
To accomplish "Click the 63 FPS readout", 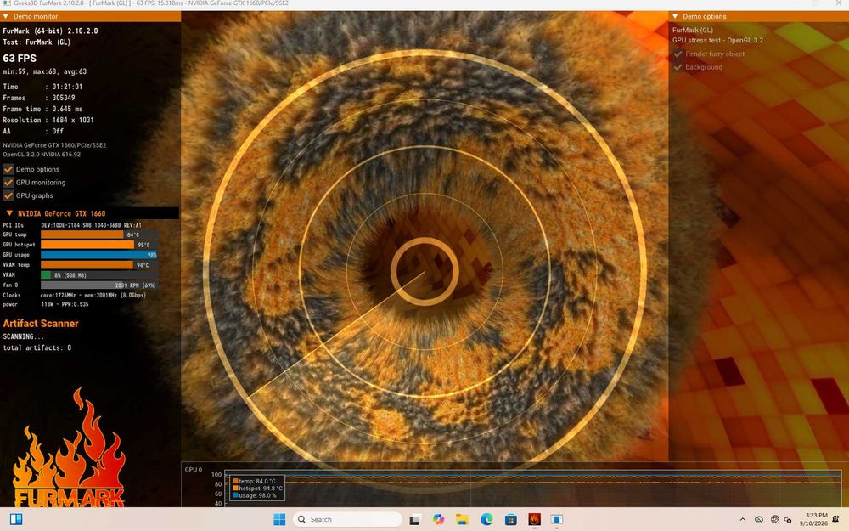I will click(20, 58).
